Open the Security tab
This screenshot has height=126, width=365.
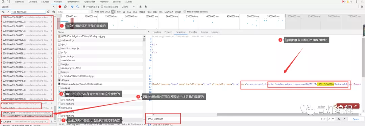[x=117, y=2]
